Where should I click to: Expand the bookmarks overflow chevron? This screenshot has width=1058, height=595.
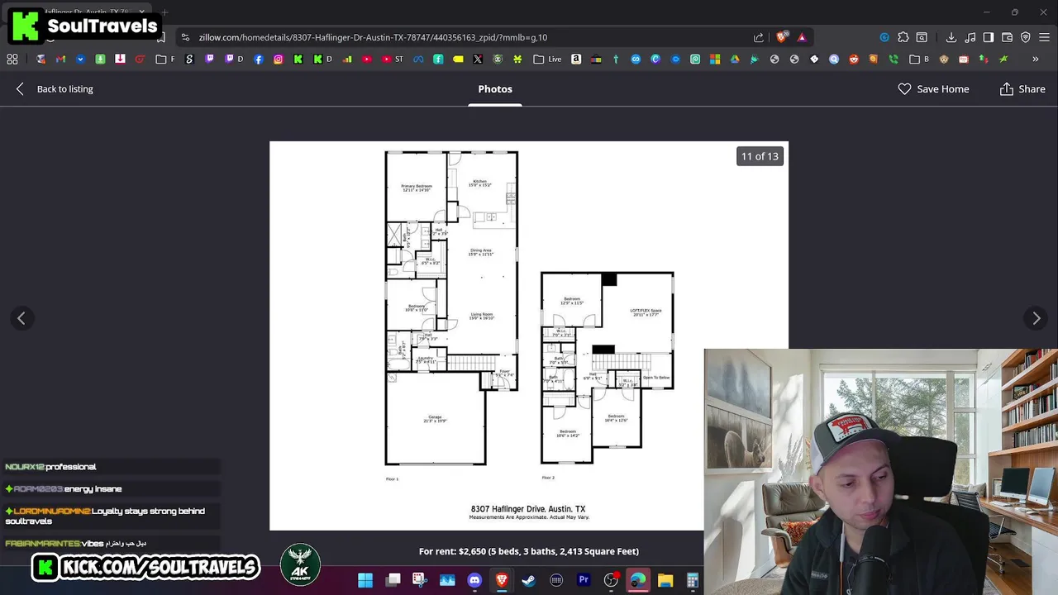point(1035,59)
